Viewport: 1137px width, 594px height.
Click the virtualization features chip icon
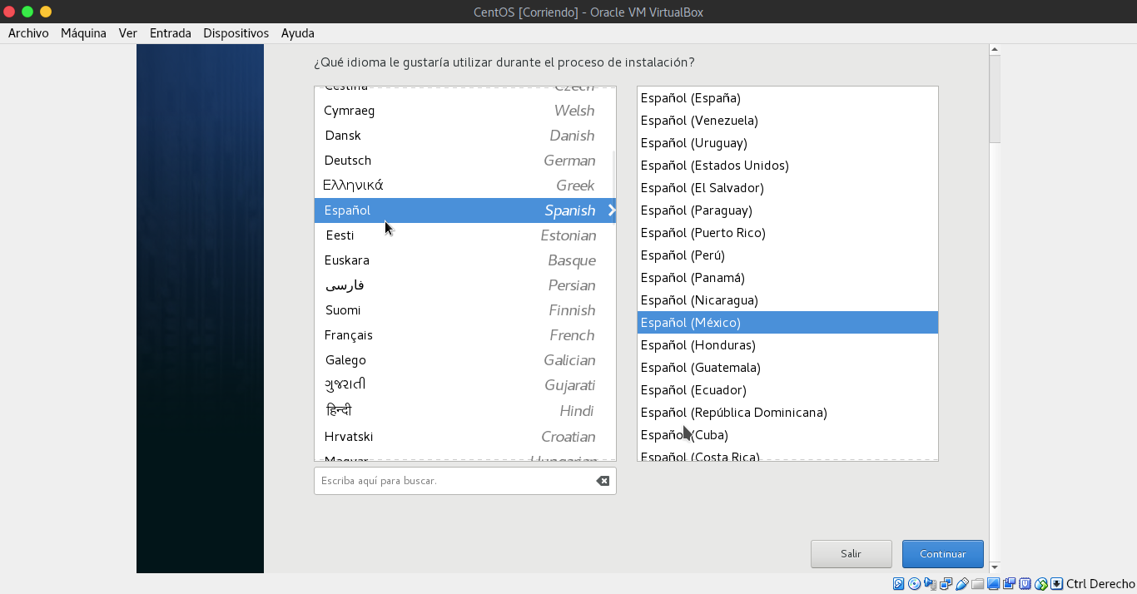(1025, 583)
